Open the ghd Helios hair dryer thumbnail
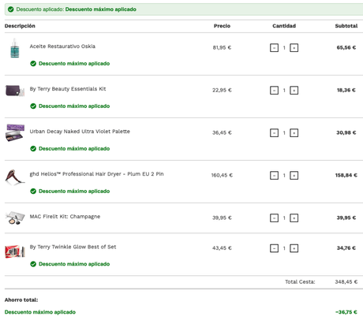This screenshot has height=320, width=363. [x=15, y=177]
